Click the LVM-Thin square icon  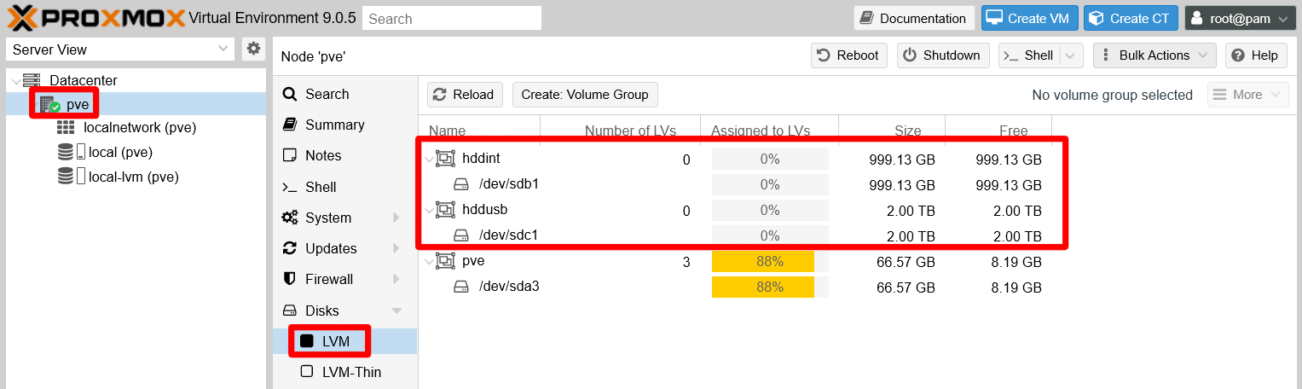click(307, 372)
